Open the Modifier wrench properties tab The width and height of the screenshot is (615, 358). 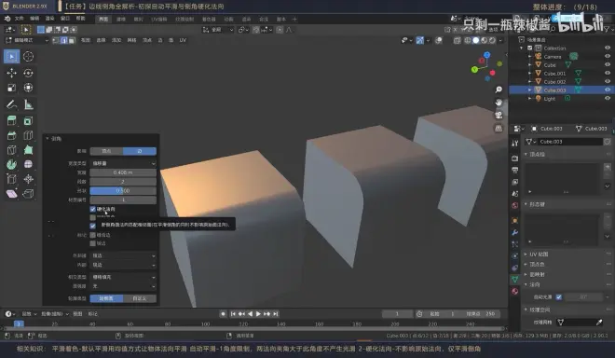click(x=515, y=232)
